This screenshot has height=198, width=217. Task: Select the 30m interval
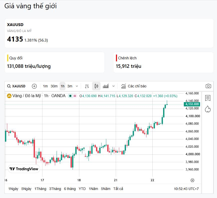tap(54, 86)
